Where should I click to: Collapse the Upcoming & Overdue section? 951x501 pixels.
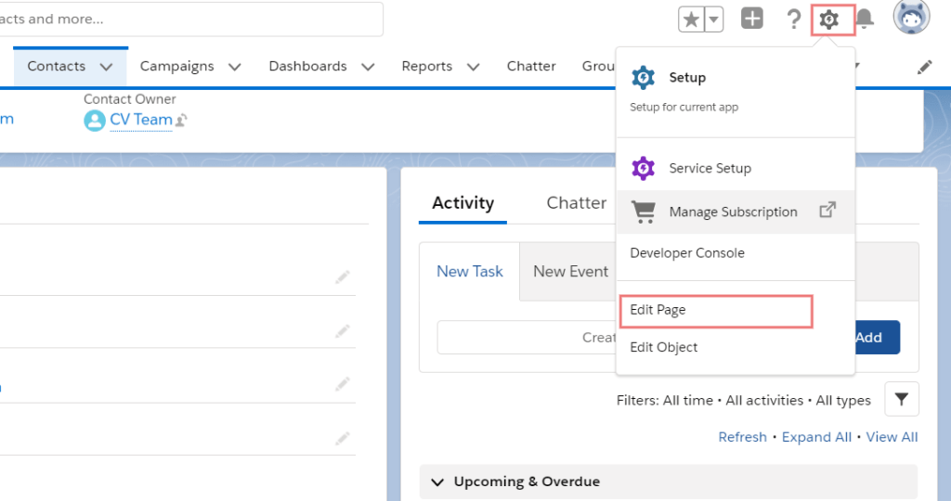tap(437, 482)
